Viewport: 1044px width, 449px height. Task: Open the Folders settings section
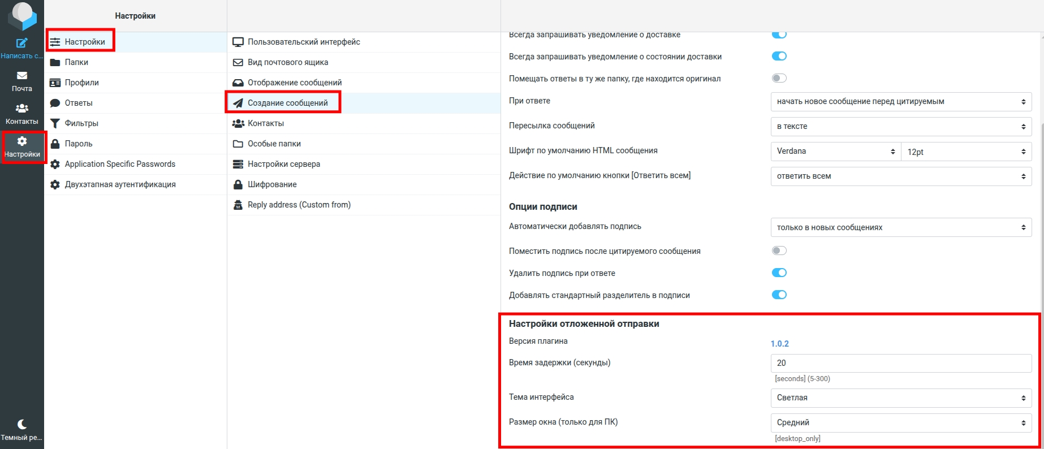(76, 62)
